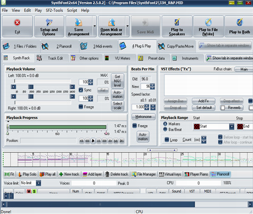The height and width of the screenshot is (214, 253).
Task: Click the Select scale button
Action: tap(117, 106)
